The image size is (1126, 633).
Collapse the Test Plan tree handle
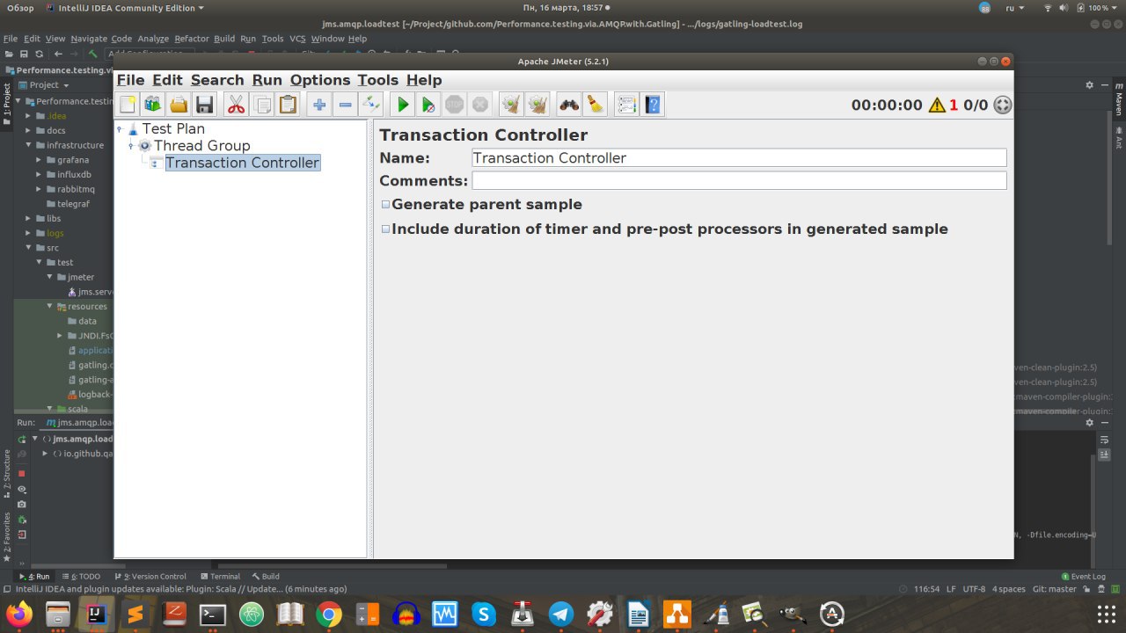[120, 128]
